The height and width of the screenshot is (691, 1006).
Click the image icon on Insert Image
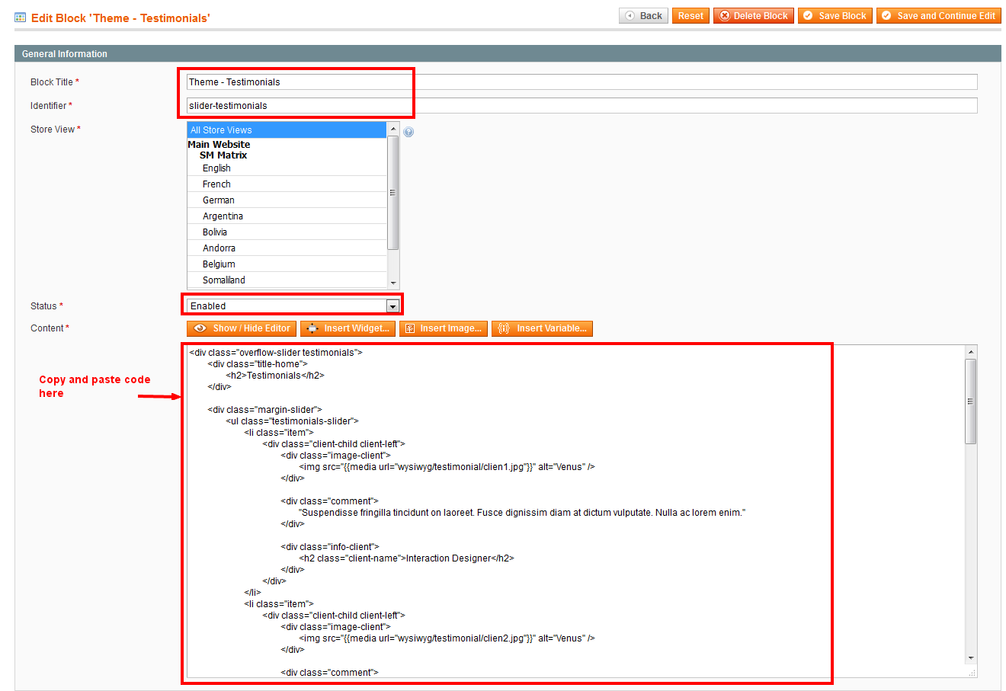pyautogui.click(x=410, y=328)
